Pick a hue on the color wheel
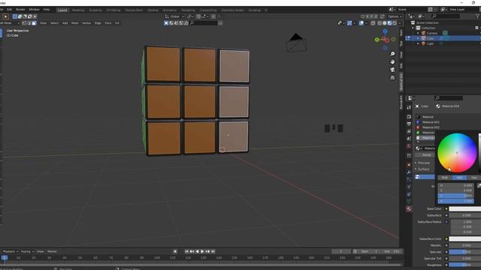Screen dimensions: 481x270 pyautogui.click(x=457, y=152)
